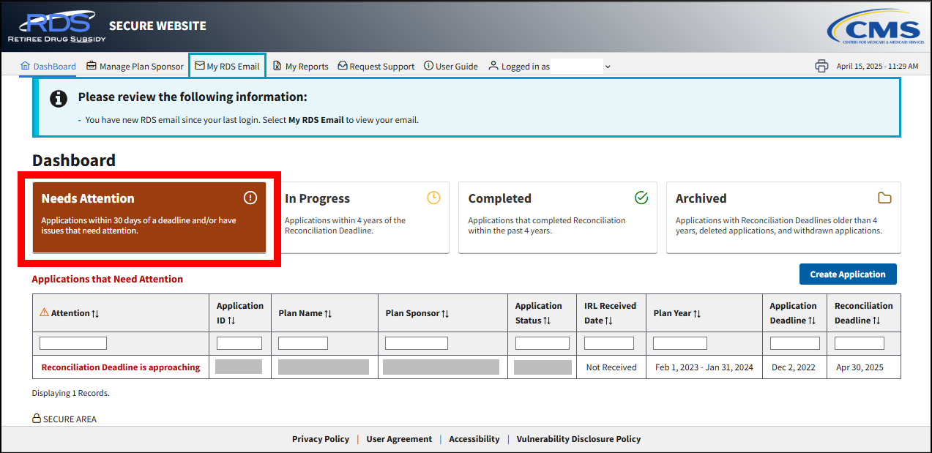Click the info icon in the notification banner
The width and height of the screenshot is (932, 453).
pos(59,99)
